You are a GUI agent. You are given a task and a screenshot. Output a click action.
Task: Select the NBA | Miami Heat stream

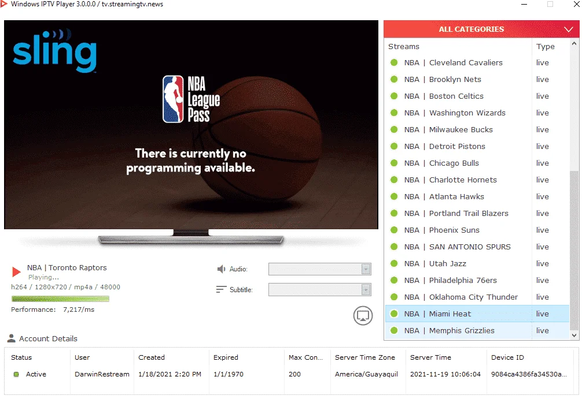point(477,314)
